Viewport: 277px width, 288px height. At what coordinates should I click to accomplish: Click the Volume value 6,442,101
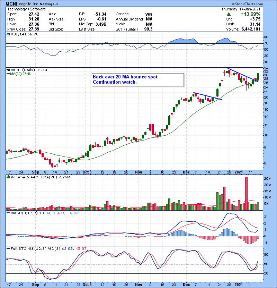[251, 29]
